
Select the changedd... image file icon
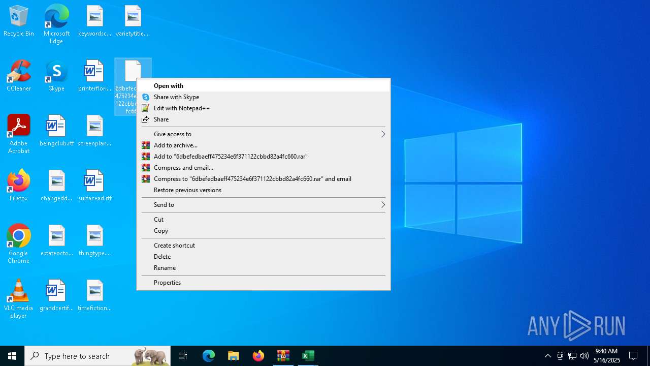click(56, 186)
